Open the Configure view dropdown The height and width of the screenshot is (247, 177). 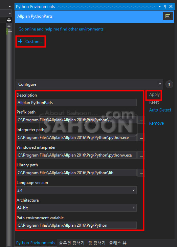pyautogui.click(x=89, y=84)
